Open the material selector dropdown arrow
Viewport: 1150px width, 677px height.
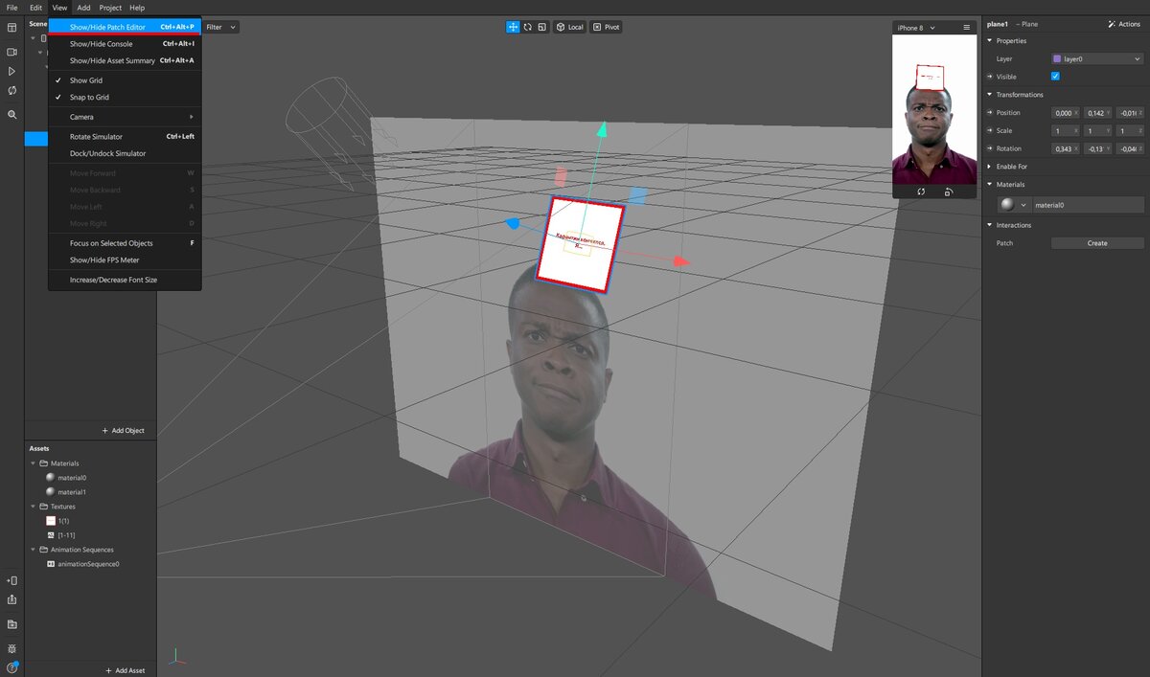pos(1024,205)
